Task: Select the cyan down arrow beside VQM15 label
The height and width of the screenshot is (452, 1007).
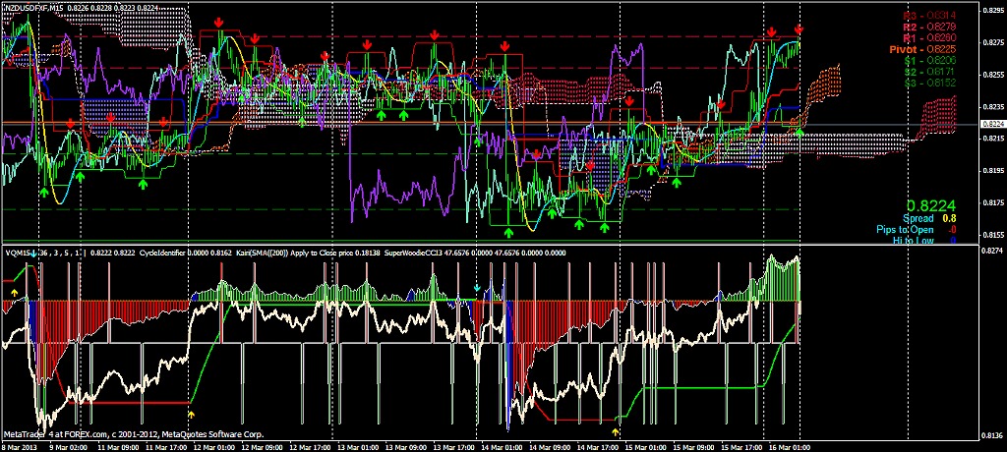Action: coord(33,254)
